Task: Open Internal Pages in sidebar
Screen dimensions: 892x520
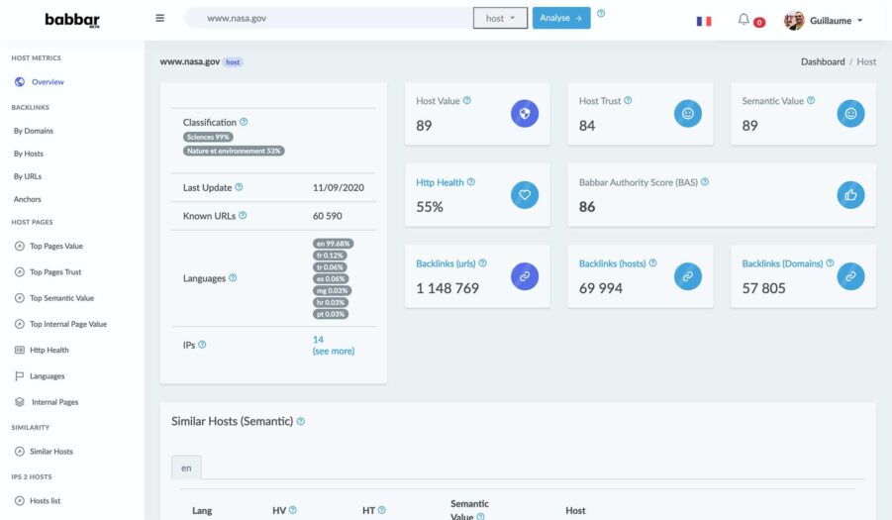Action: (x=55, y=402)
